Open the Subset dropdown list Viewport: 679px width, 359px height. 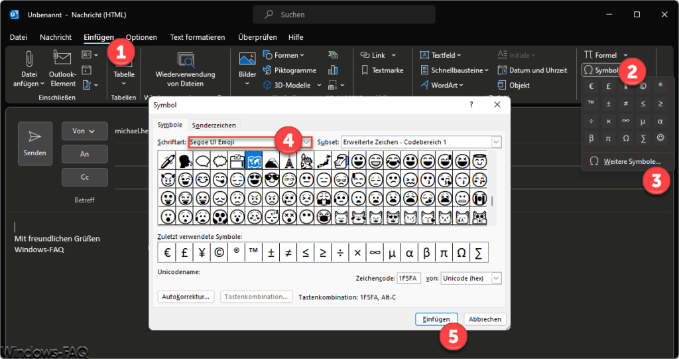pyautogui.click(x=496, y=142)
